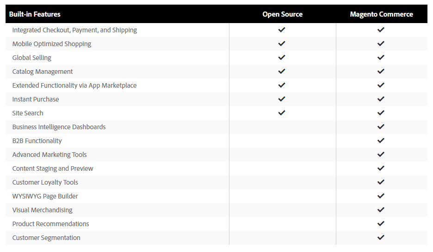Click the Integrated Checkout, Payment, and Shipping row label
This screenshot has height=252, width=433.
click(74, 30)
